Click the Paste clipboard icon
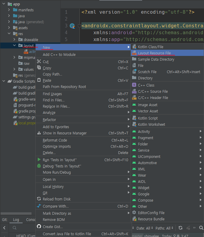 [39, 80]
